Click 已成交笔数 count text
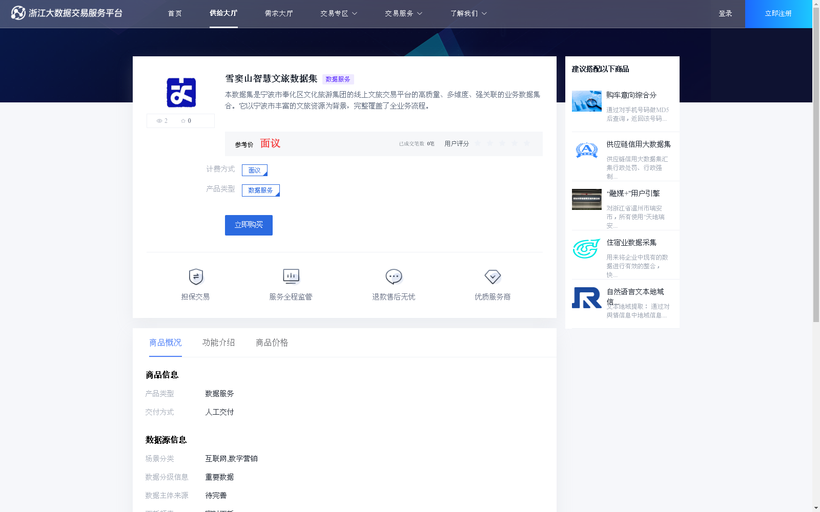This screenshot has width=820, height=512. tap(417, 144)
